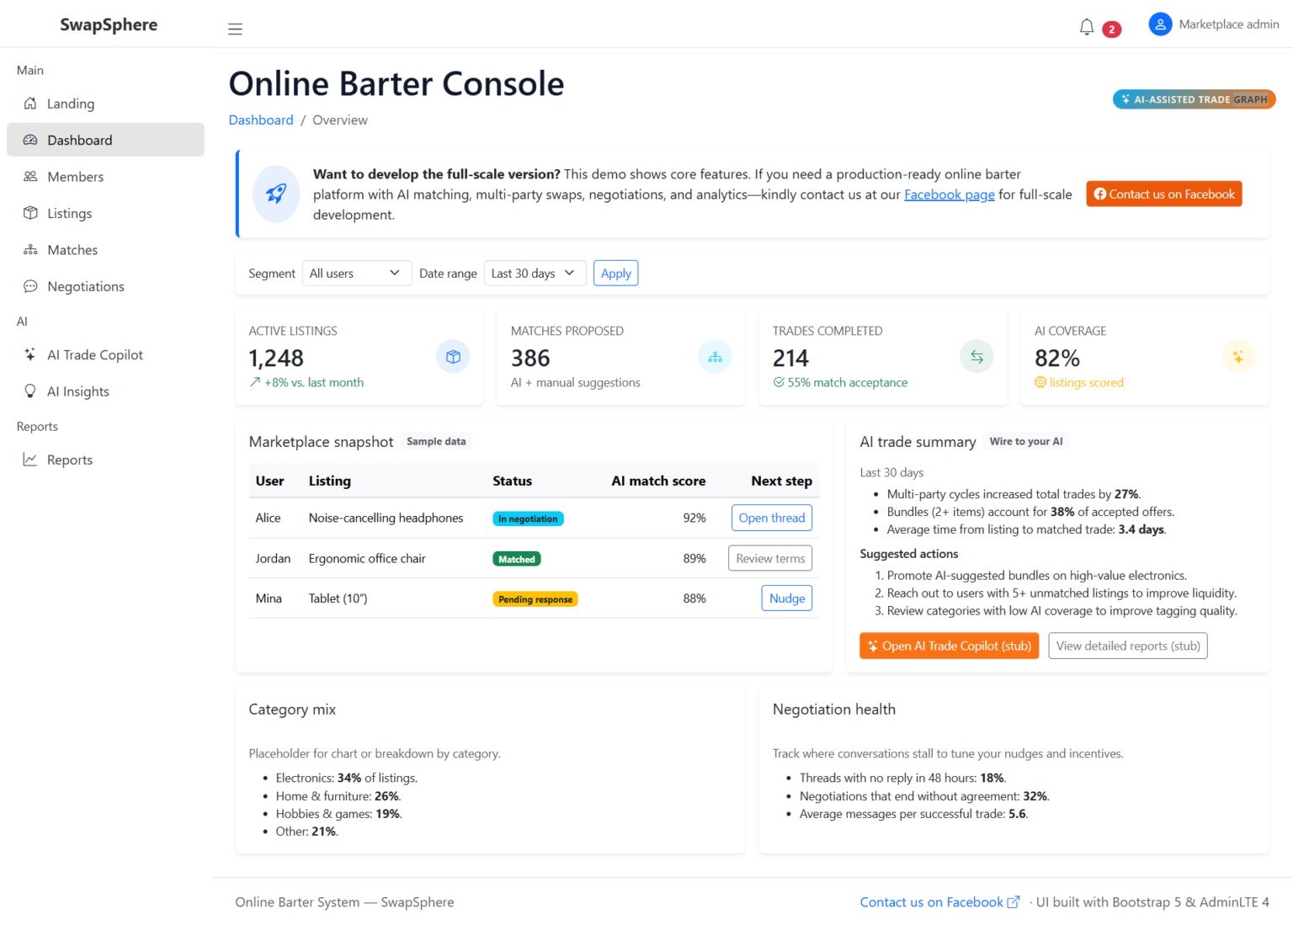The width and height of the screenshot is (1293, 925).
Task: Click the Listings box icon in the sidebar
Action: pos(30,213)
